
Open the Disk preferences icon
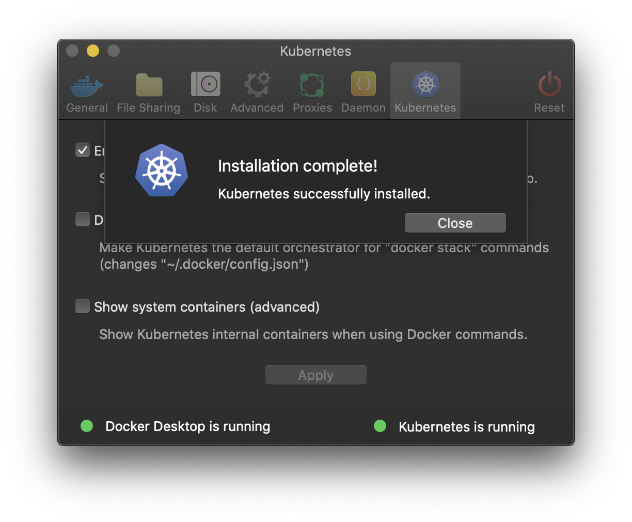(206, 84)
